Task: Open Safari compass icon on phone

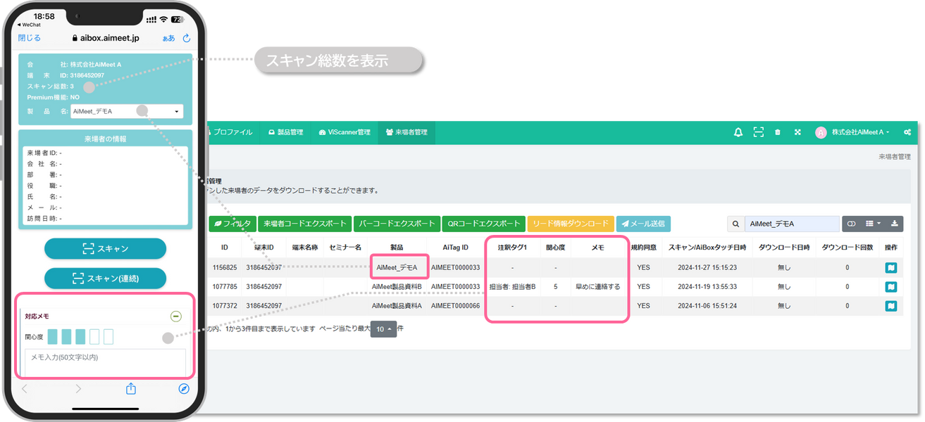Action: (x=184, y=388)
